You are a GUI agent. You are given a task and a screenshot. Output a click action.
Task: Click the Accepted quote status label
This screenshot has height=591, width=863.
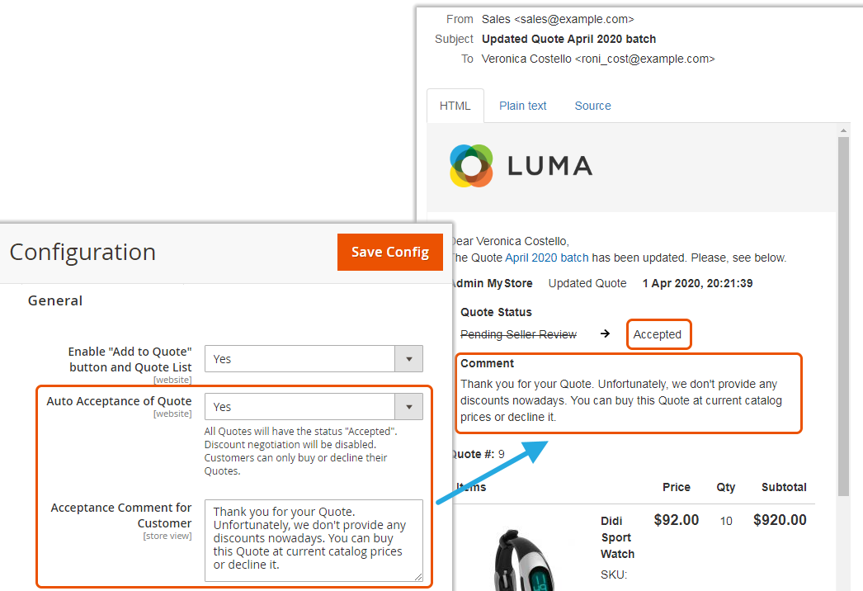[x=658, y=334]
